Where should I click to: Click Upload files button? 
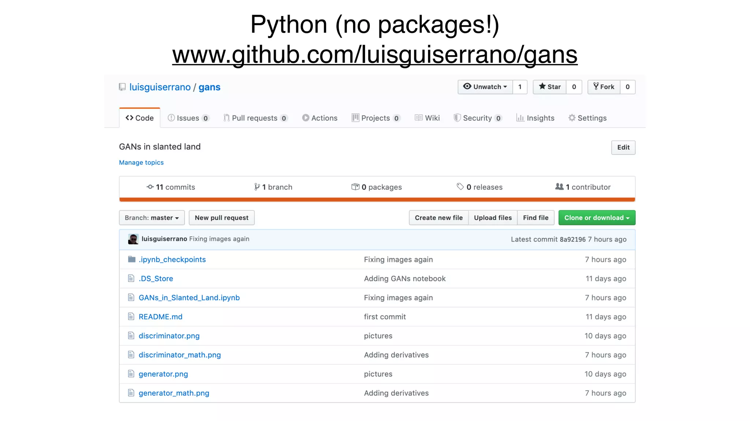493,218
